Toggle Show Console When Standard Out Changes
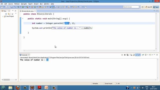 click(136, 55)
